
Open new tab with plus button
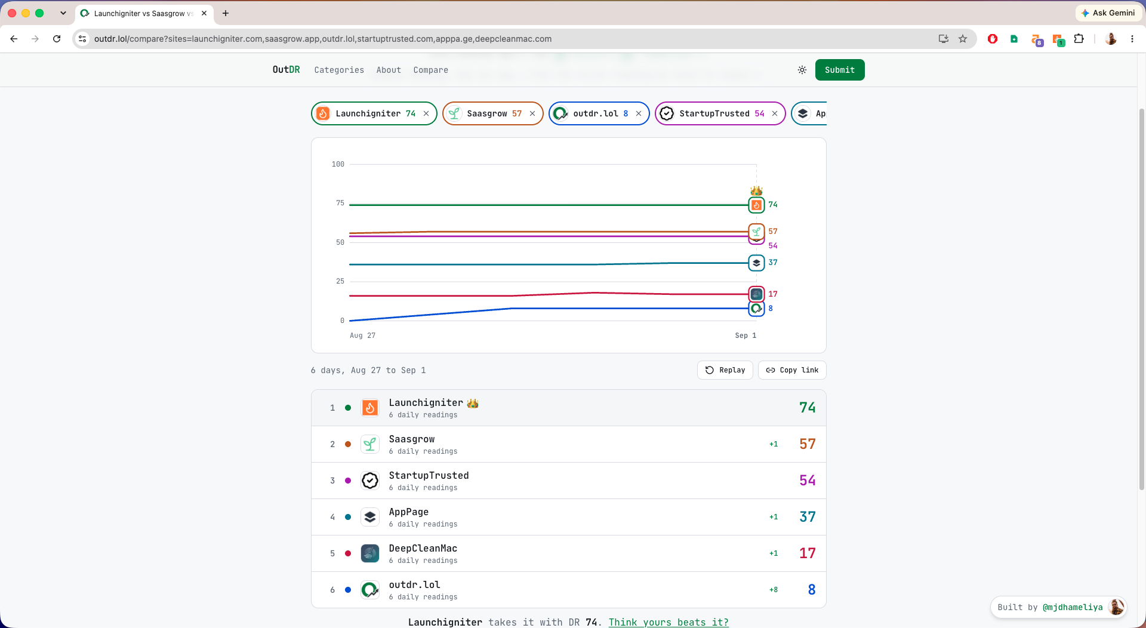(x=226, y=13)
